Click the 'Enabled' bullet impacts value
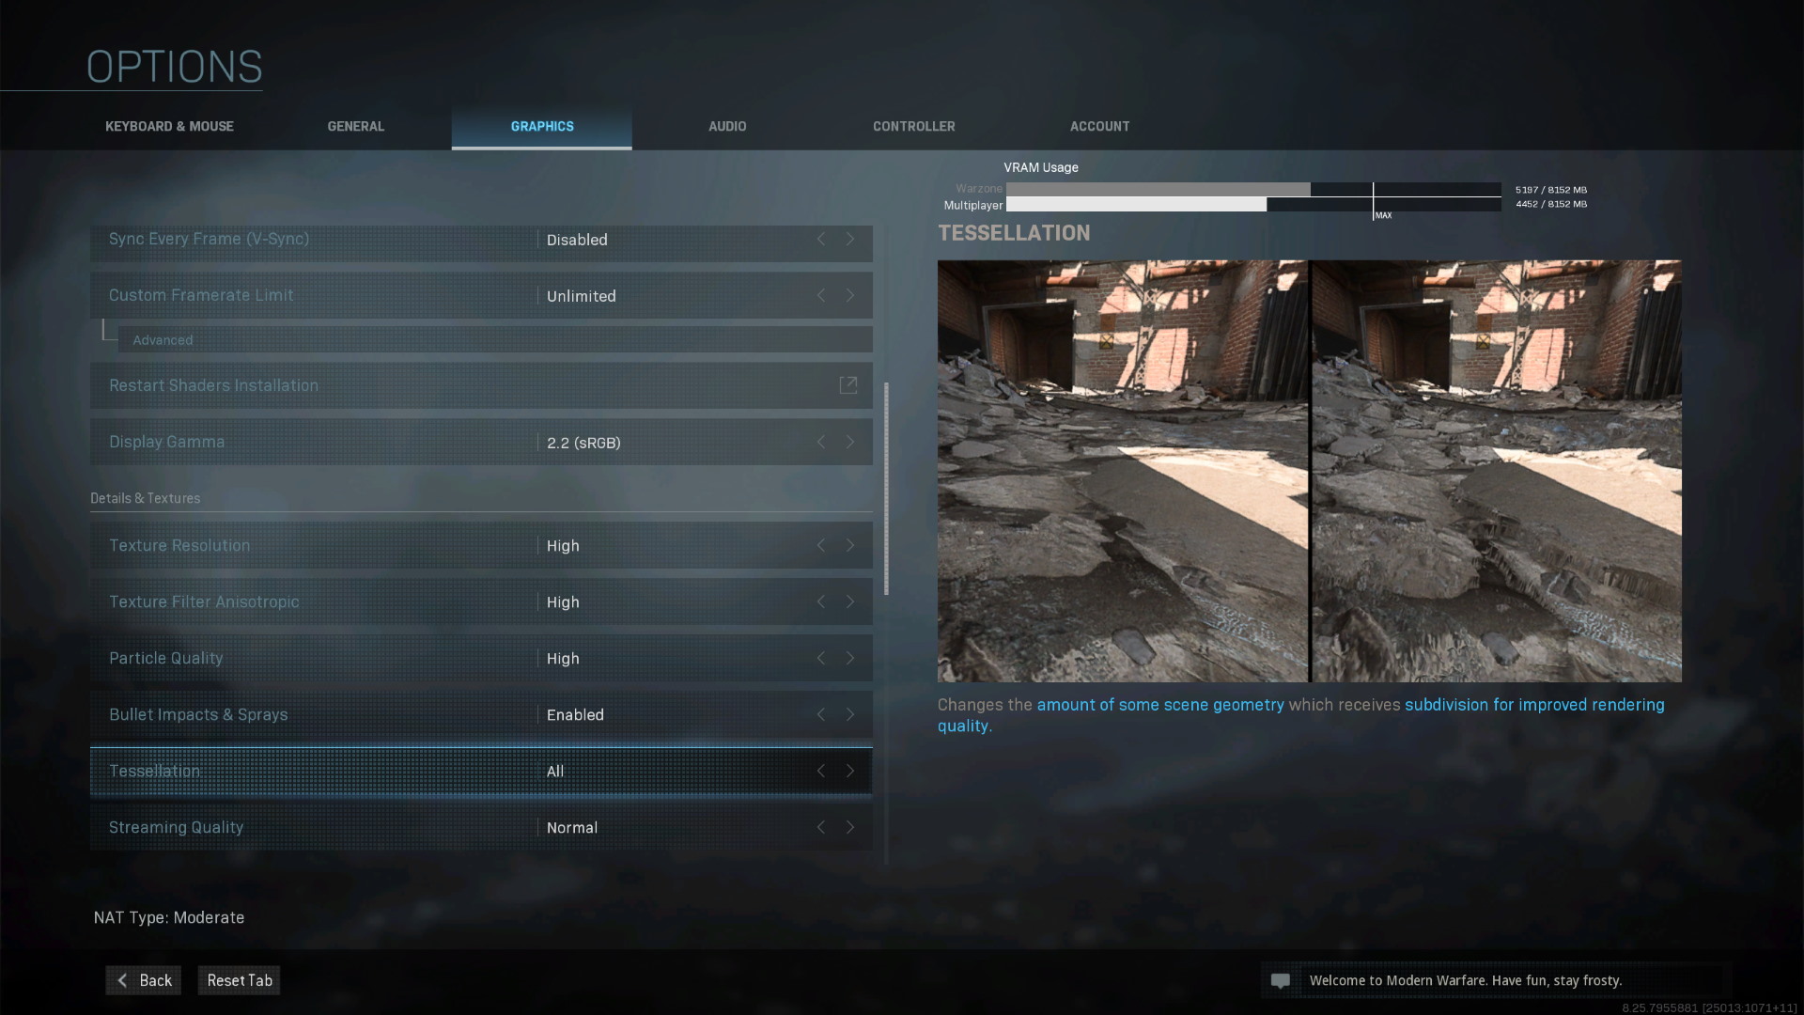The height and width of the screenshot is (1015, 1804). (575, 715)
